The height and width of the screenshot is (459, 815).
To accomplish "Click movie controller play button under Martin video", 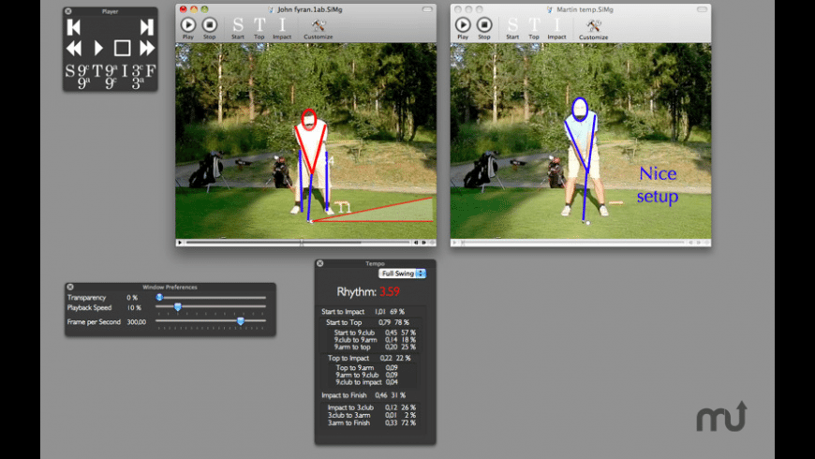I will (454, 243).
